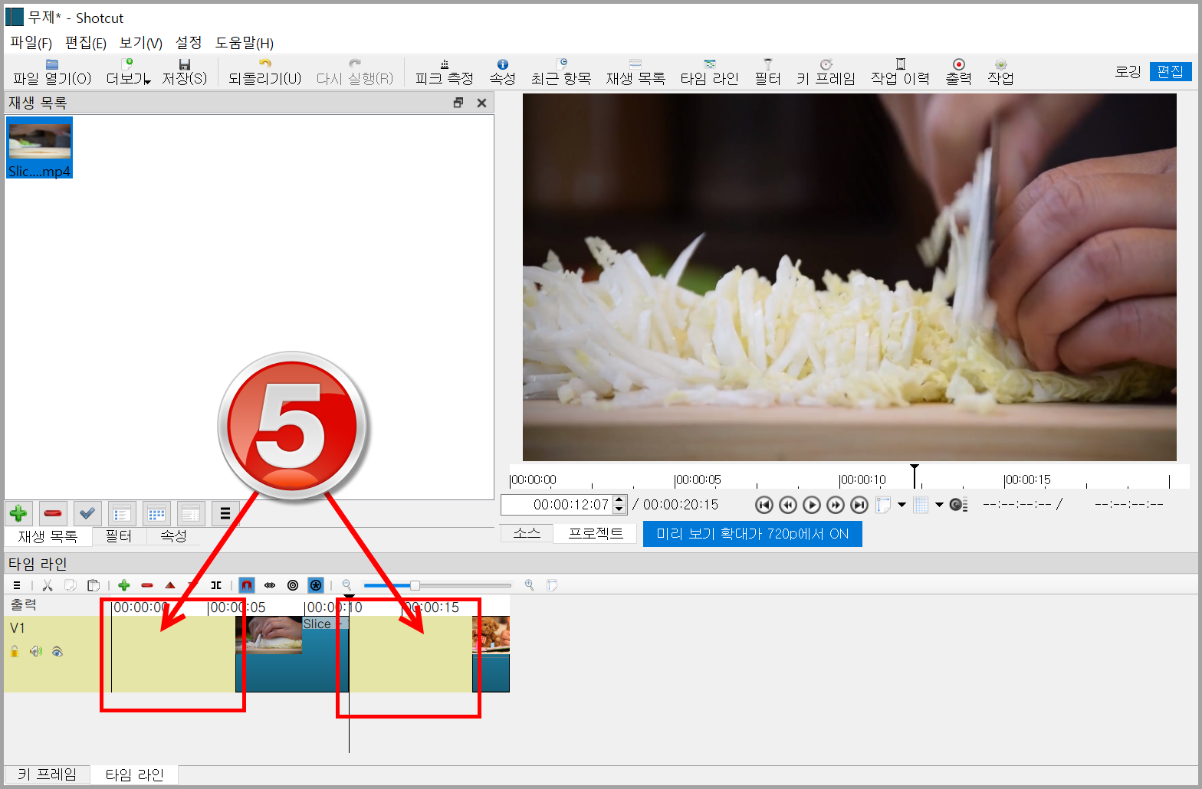1202x789 pixels.
Task: Add the clip to the playlist with the green plus
Action: [x=19, y=513]
